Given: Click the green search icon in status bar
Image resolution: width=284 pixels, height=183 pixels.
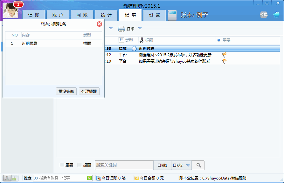Looking at the screenshot, I should point(89,178).
